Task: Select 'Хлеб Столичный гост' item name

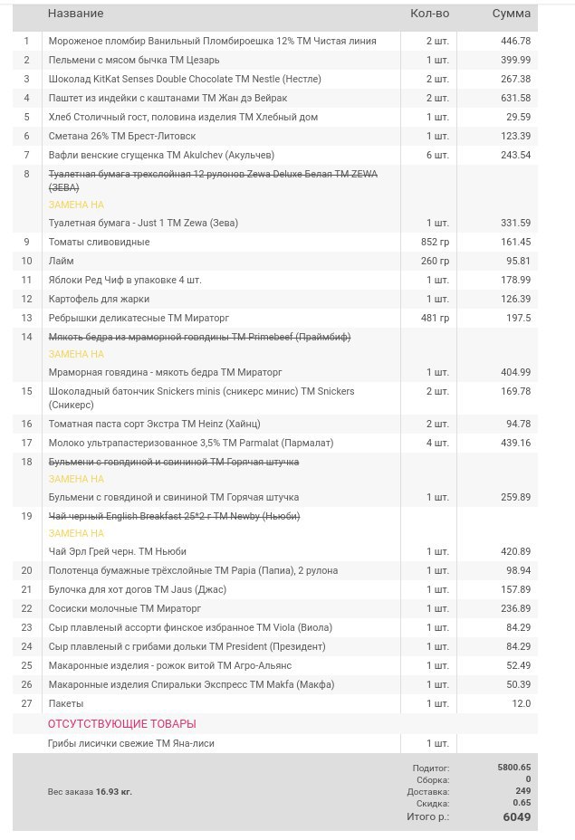Action: 183,117
